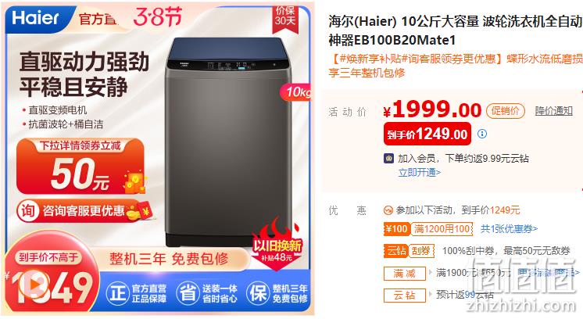583x319 pixels.
Task: Expand the 云钻 rebate details arrow
Action: click(431, 295)
